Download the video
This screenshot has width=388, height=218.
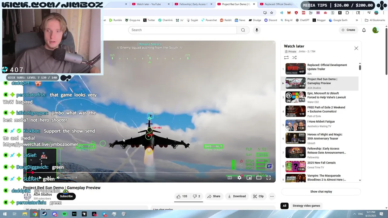[x=237, y=196]
